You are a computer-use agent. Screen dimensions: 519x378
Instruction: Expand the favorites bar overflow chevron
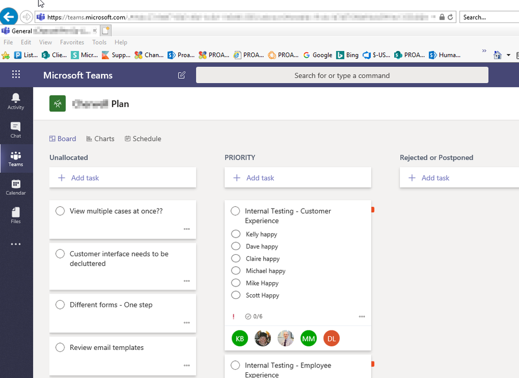(484, 50)
